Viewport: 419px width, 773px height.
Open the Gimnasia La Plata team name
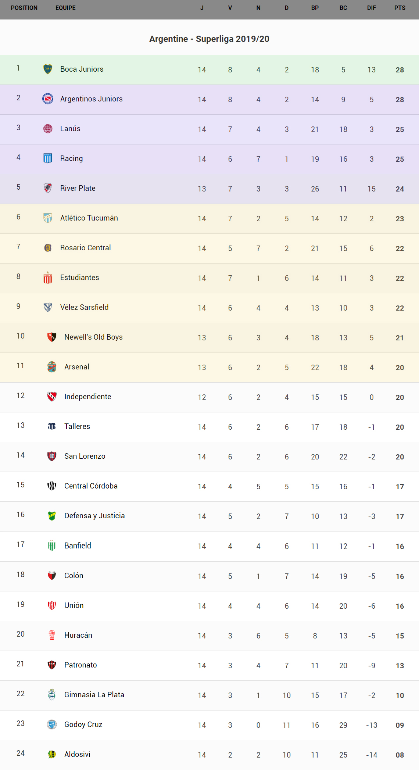[x=94, y=695]
